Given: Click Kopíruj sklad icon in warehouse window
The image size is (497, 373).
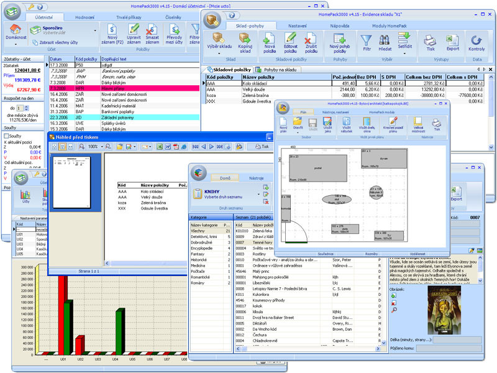Looking at the screenshot, I should (245, 38).
